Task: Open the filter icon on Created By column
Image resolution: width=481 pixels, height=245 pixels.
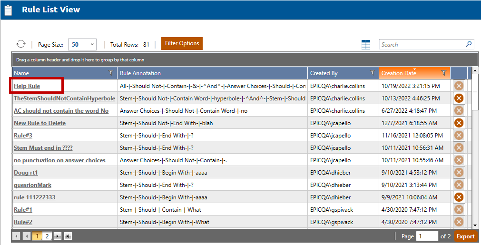Action: tap(372, 73)
